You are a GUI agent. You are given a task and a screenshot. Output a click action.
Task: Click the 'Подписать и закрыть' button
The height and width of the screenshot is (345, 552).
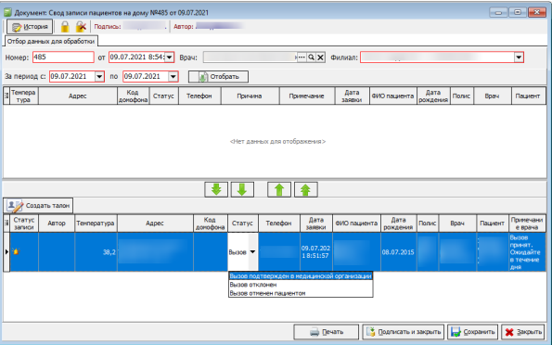pyautogui.click(x=404, y=332)
